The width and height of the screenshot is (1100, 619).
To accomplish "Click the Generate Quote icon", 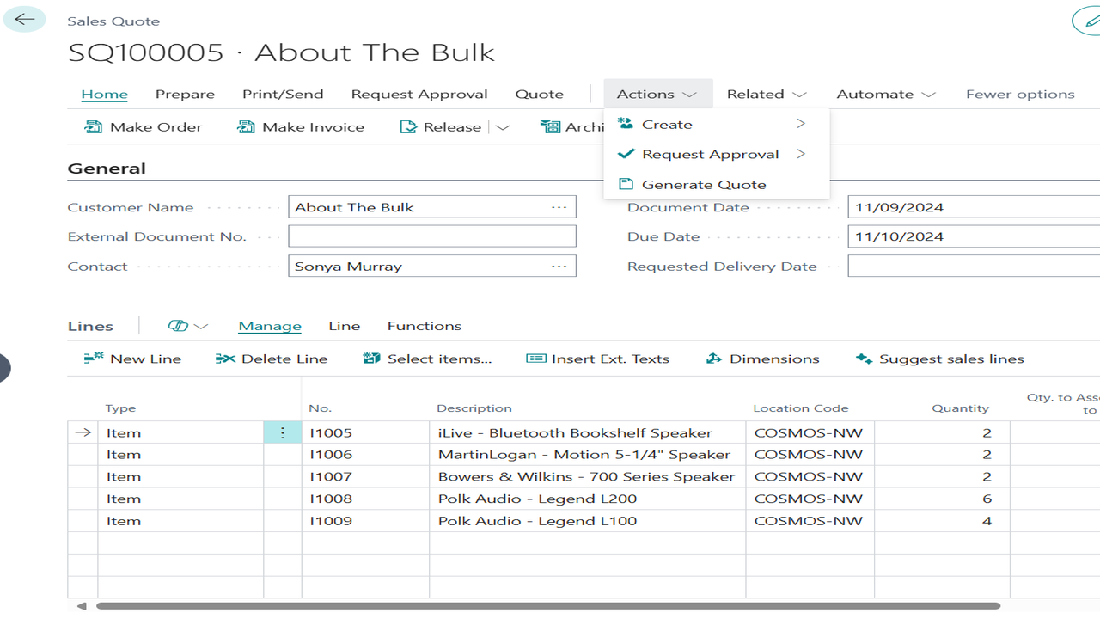I will [x=626, y=184].
